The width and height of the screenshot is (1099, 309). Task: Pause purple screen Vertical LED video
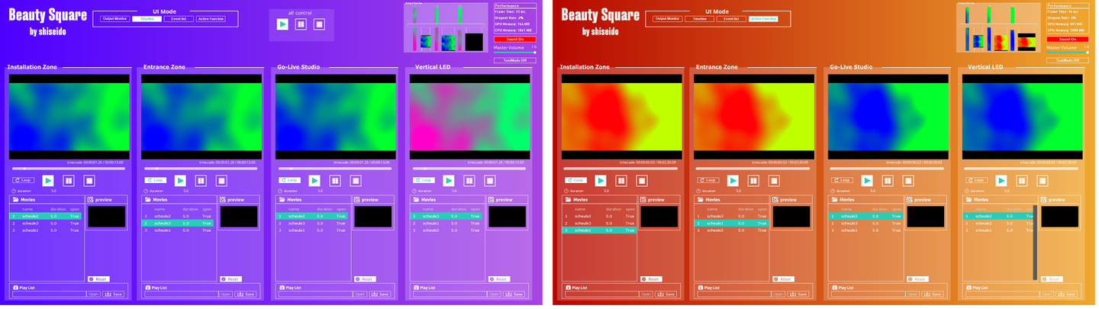(x=469, y=181)
